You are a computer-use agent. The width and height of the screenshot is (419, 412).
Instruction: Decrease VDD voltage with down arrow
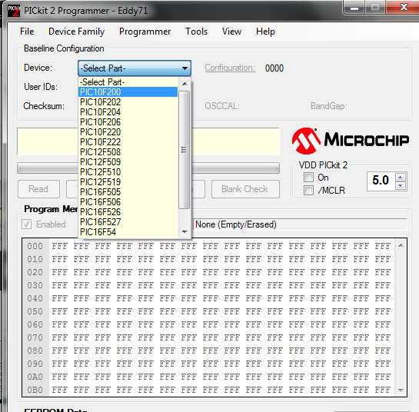point(400,185)
